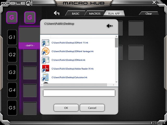Click the empty slot beside G3
The image size is (167, 125).
[x=30, y=73]
